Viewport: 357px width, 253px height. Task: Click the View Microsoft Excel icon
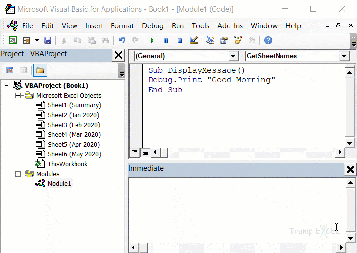coord(13,41)
